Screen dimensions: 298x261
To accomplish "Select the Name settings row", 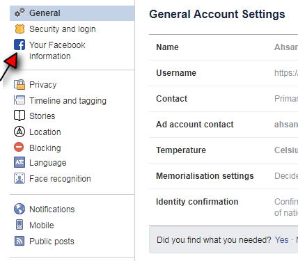I will (223, 47).
